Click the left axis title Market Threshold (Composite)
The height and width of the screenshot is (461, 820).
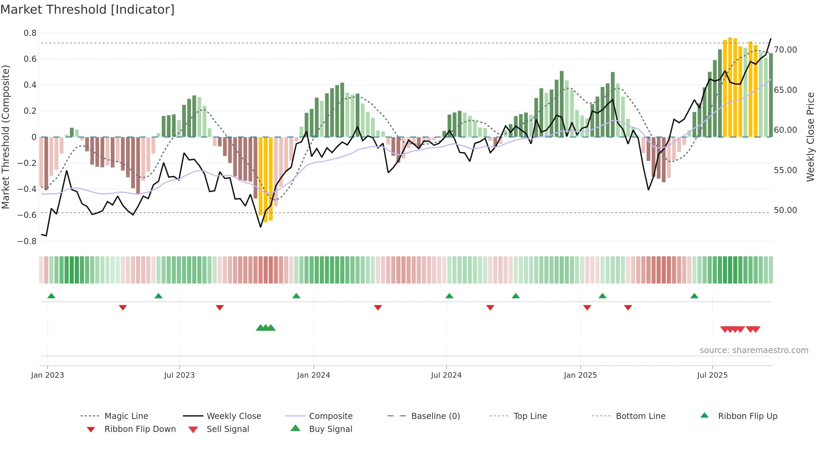click(x=5, y=137)
